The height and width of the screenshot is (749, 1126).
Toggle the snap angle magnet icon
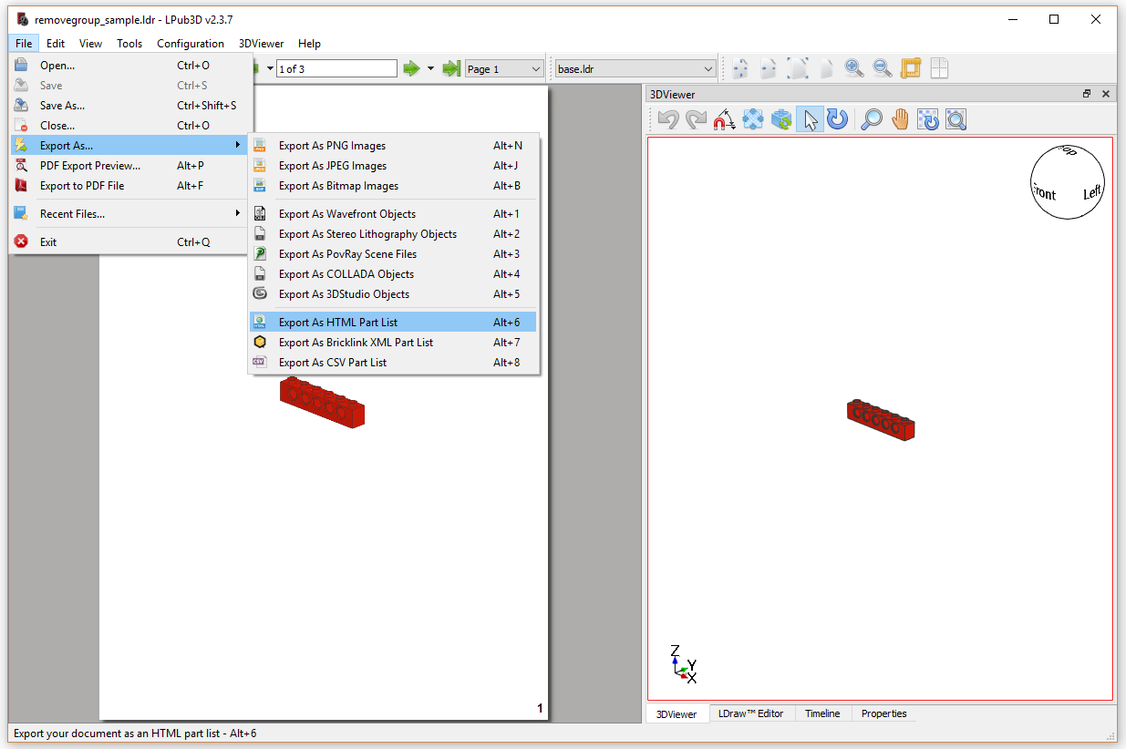tap(725, 119)
